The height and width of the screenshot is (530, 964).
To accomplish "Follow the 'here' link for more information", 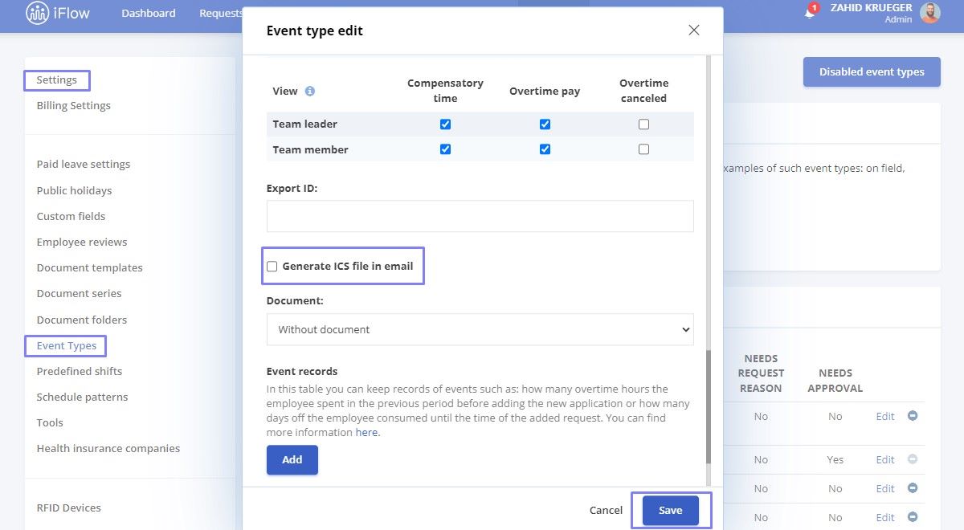I will coord(366,433).
